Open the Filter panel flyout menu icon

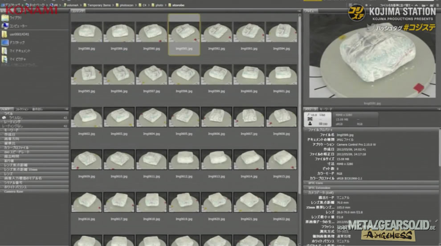click(x=66, y=109)
